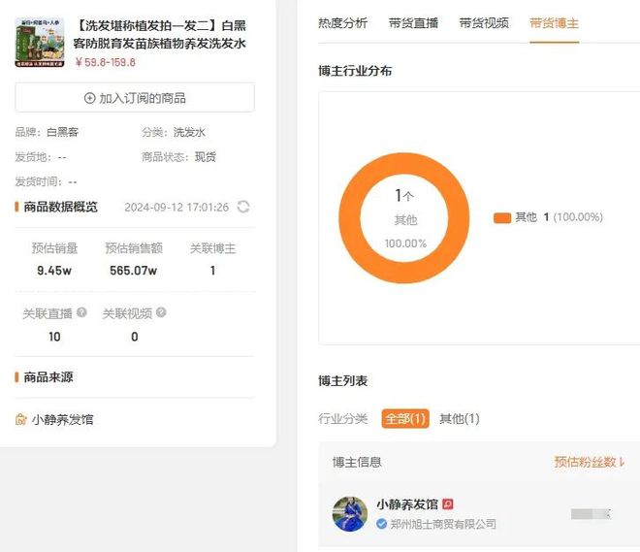Click the 商品数据概览 section heading
The image size is (640, 552).
60,207
